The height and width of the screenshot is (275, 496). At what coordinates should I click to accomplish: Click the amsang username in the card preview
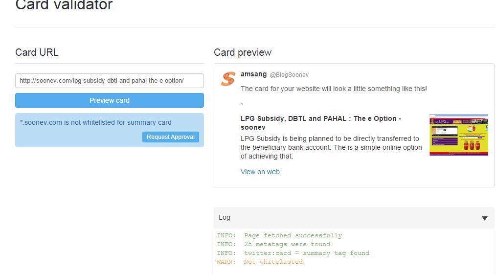pos(253,74)
